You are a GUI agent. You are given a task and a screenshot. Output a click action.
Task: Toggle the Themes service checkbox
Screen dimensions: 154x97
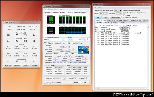tap(124, 15)
